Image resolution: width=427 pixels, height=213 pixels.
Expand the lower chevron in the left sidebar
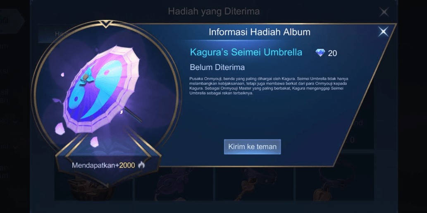tap(15, 147)
